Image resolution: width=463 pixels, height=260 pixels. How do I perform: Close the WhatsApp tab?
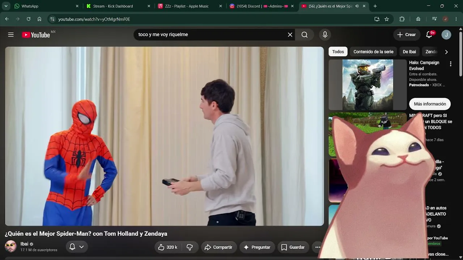click(77, 6)
